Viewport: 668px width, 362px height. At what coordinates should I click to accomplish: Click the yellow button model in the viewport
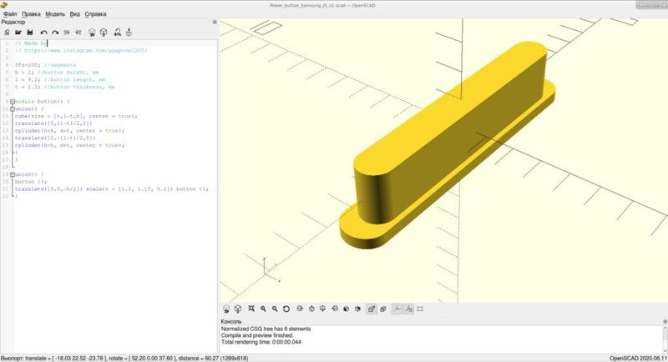point(448,144)
